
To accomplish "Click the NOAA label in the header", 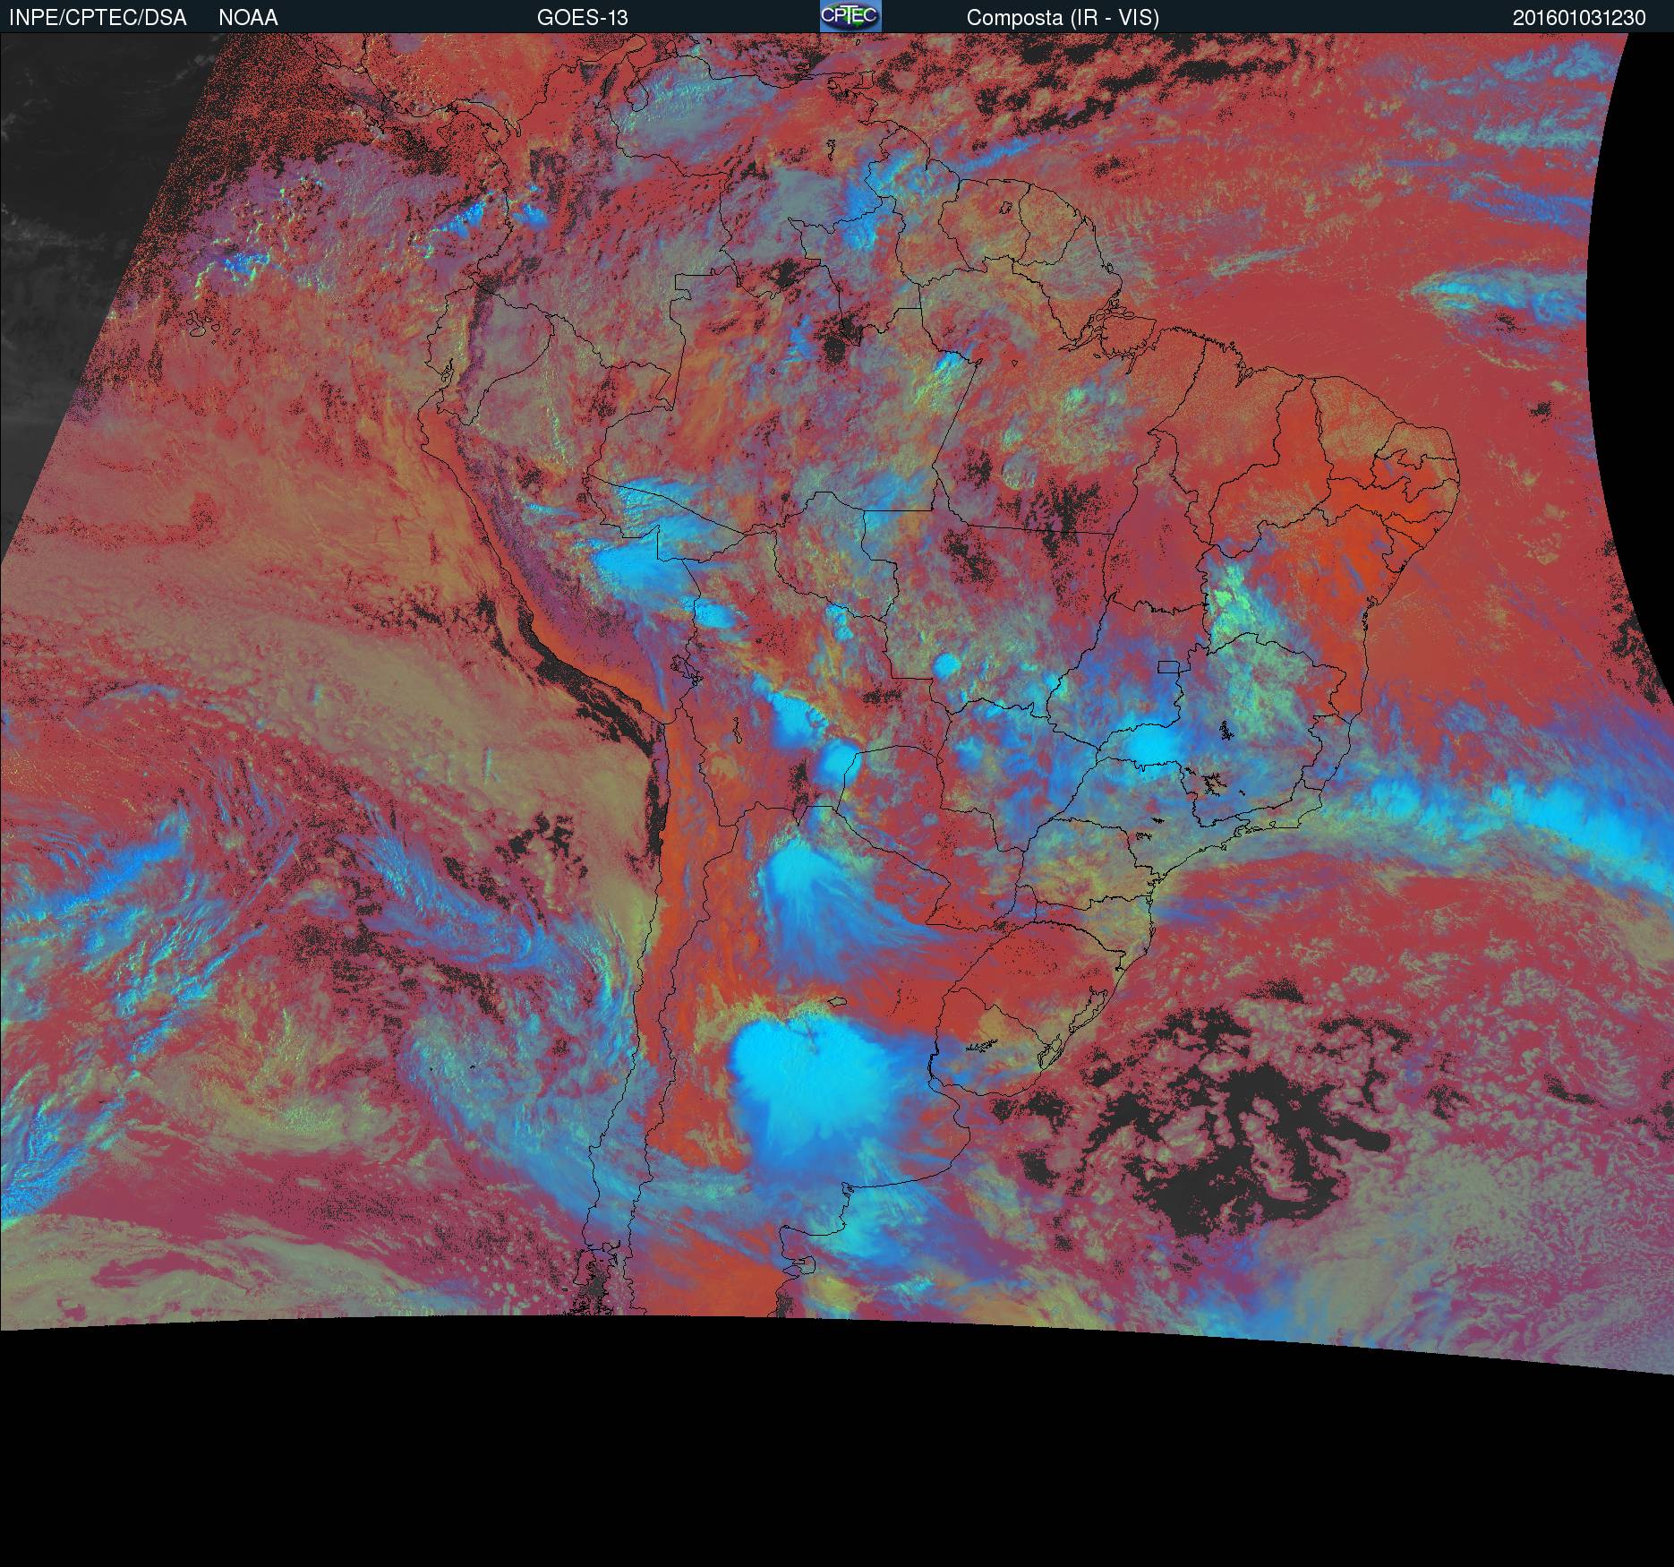I will coord(248,18).
